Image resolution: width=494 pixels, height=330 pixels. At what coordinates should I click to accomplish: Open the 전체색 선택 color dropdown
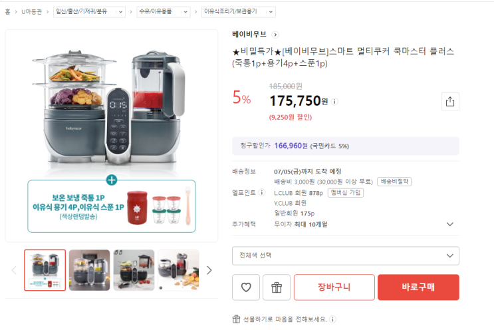click(345, 255)
